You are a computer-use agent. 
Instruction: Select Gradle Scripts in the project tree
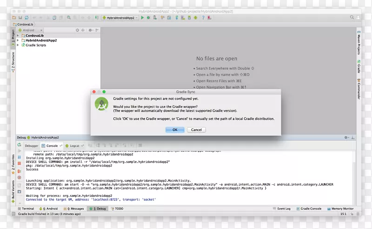click(36, 45)
